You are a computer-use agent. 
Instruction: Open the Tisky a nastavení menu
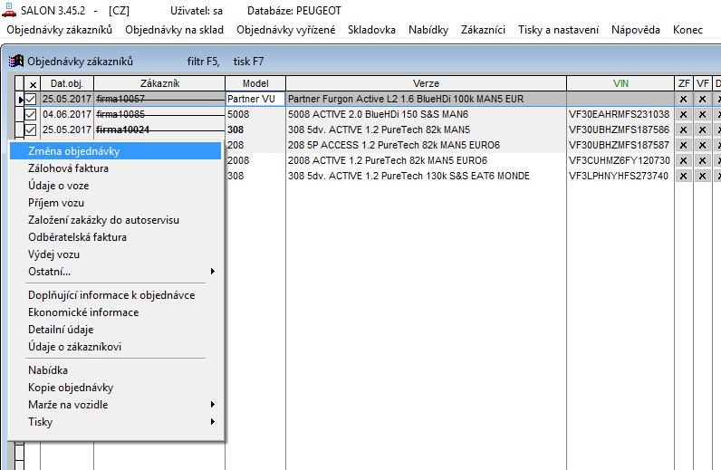[558, 30]
